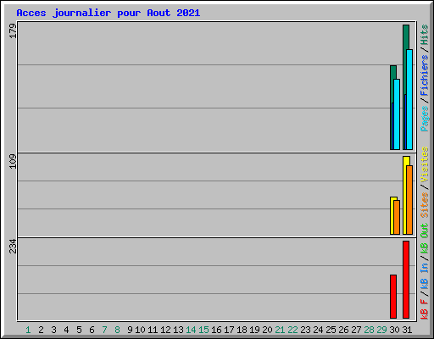Screen dimensions: 434x339
Task: Click the Fichiers legend label
Action: point(425,75)
